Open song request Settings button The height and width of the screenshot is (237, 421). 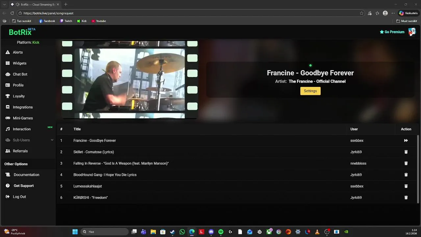(x=310, y=91)
